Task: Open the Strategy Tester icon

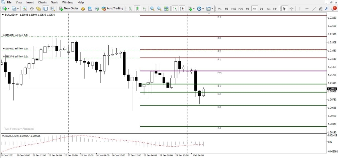Action: pyautogui.click(x=52, y=8)
